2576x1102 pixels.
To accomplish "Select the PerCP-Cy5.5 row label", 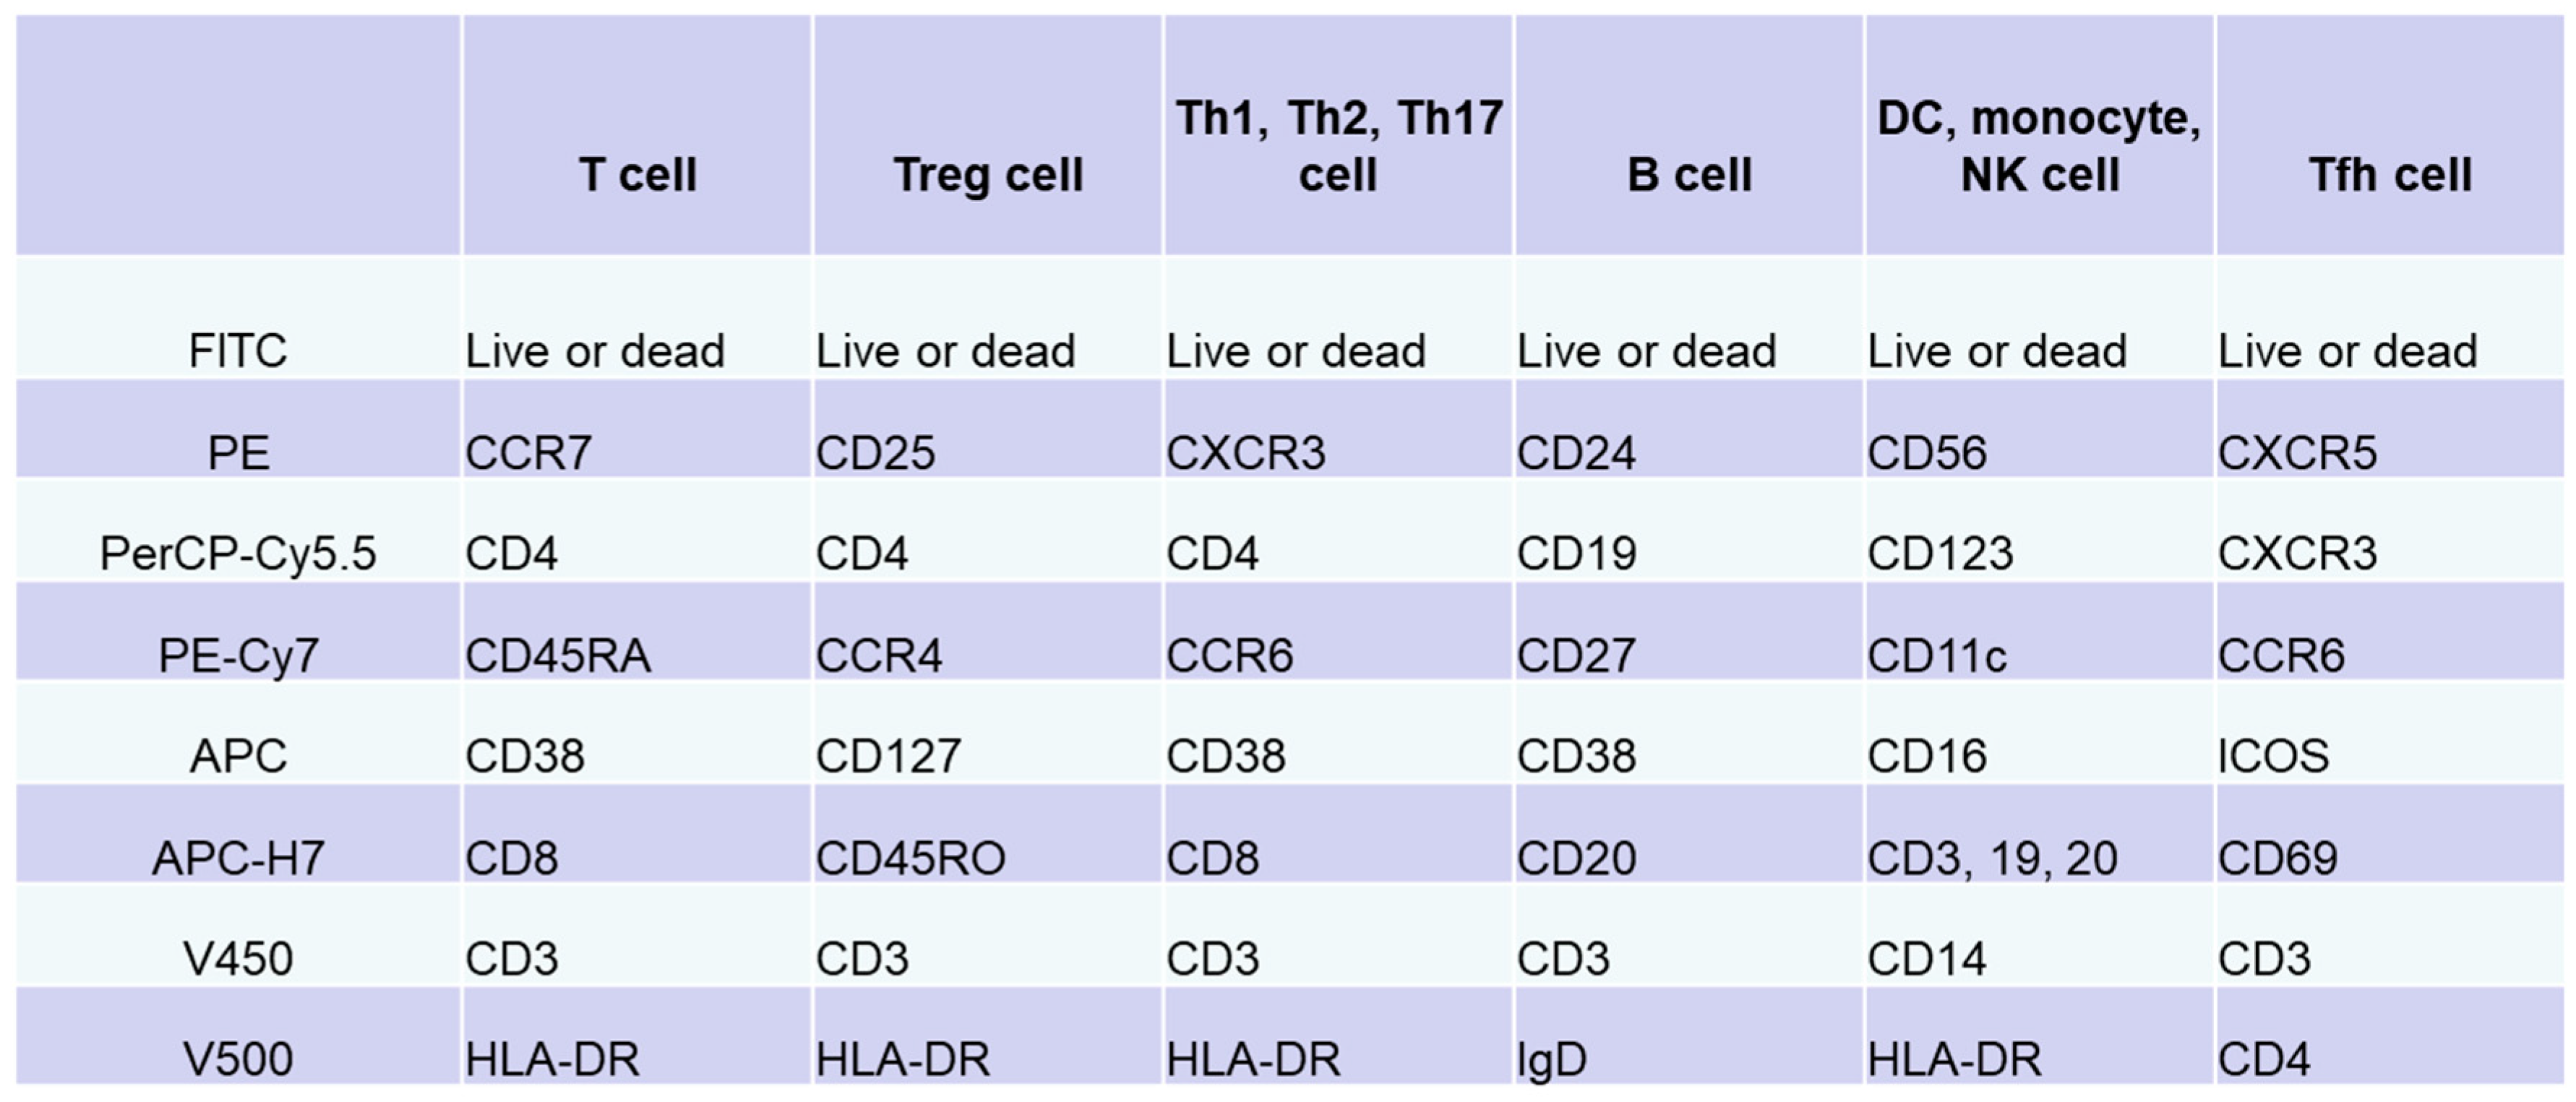I will 238,553.
